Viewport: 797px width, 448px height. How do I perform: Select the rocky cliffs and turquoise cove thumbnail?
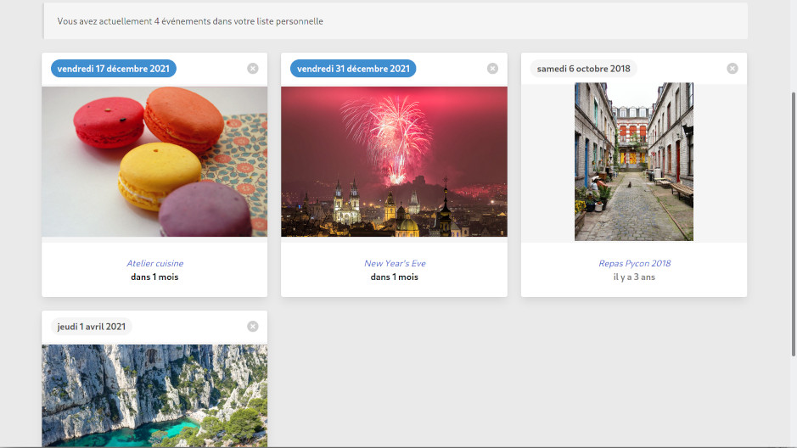pos(154,395)
